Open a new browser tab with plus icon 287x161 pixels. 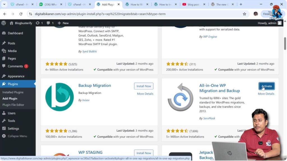click(x=241, y=4)
